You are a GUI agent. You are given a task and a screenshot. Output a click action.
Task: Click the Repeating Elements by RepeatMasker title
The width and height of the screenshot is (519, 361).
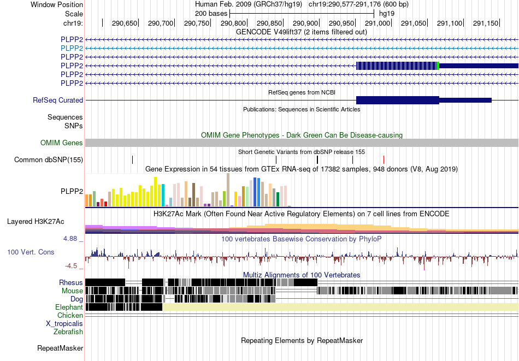point(302,340)
